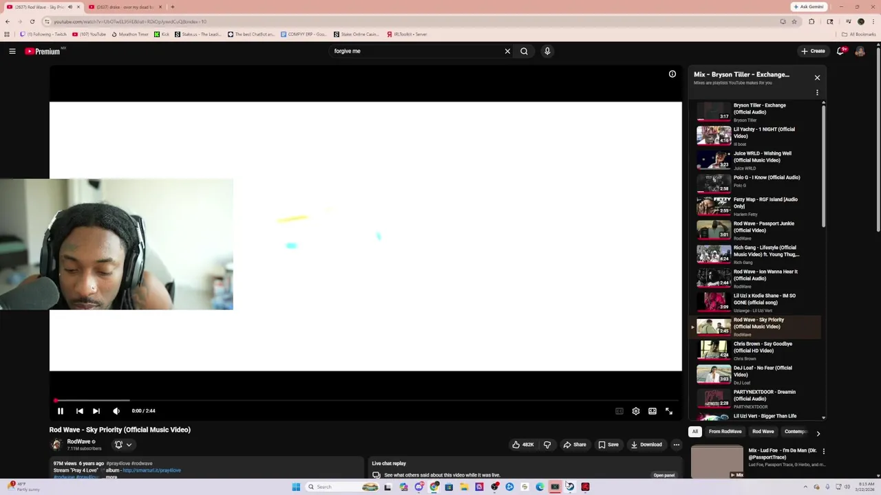The image size is (881, 495).
Task: Open Chrome three-dot menu
Action: 873,21
